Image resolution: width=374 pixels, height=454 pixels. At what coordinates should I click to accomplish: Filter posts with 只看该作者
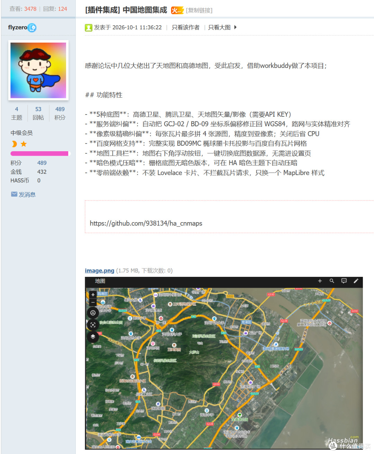186,27
